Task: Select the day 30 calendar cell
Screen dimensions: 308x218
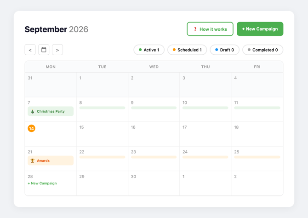Action: coord(154,183)
